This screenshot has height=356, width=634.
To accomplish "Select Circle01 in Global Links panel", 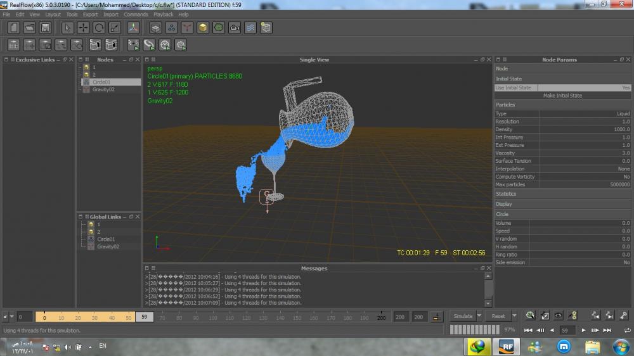I will click(x=106, y=239).
